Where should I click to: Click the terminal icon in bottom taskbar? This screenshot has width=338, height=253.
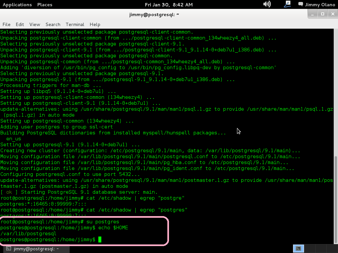(x=9, y=249)
